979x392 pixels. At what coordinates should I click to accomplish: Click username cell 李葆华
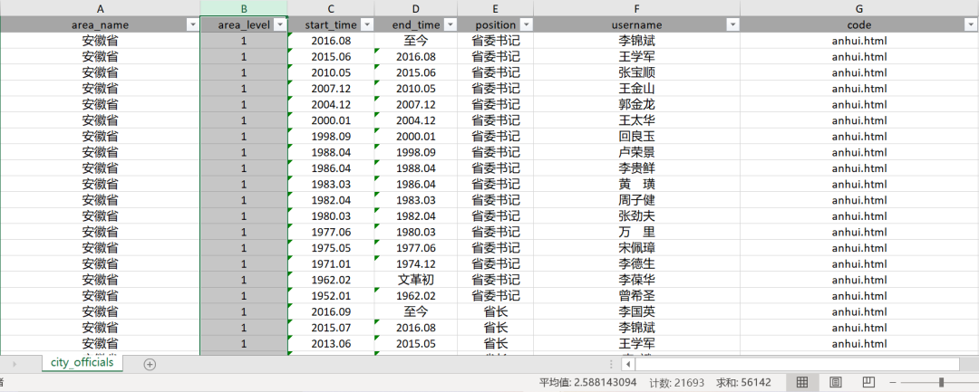637,280
